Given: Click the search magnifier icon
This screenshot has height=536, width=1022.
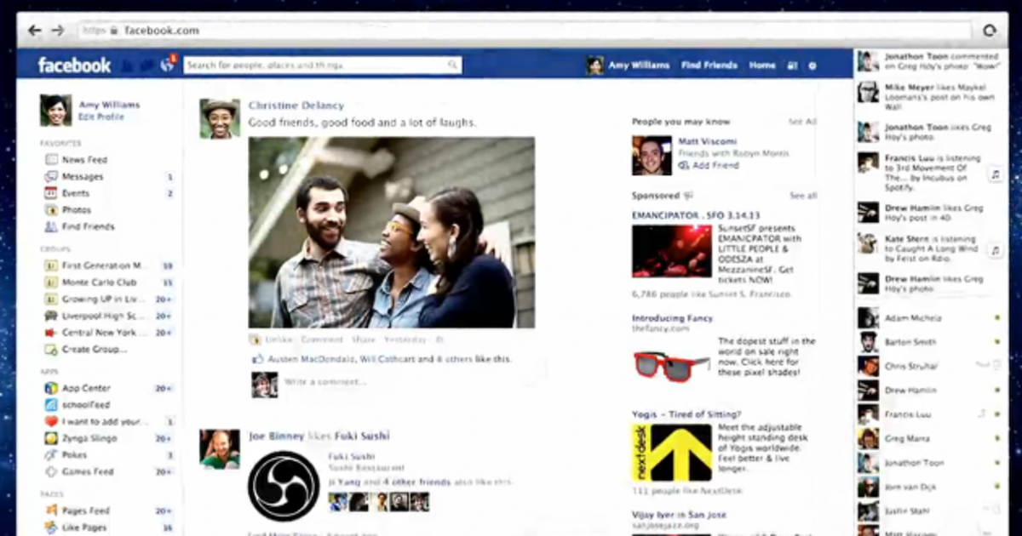Looking at the screenshot, I should coord(454,66).
